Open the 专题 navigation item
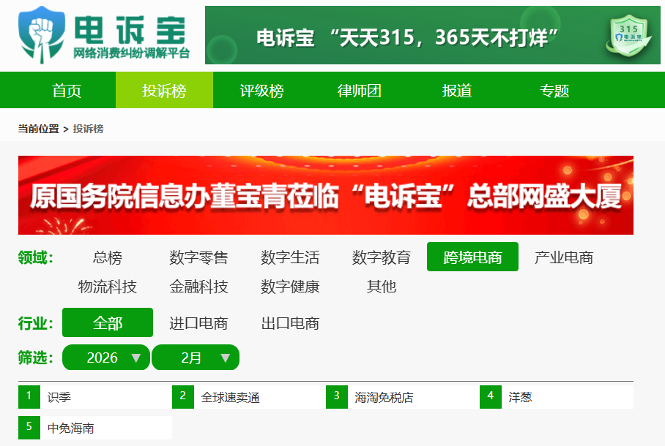The width and height of the screenshot is (665, 446). pyautogui.click(x=554, y=91)
